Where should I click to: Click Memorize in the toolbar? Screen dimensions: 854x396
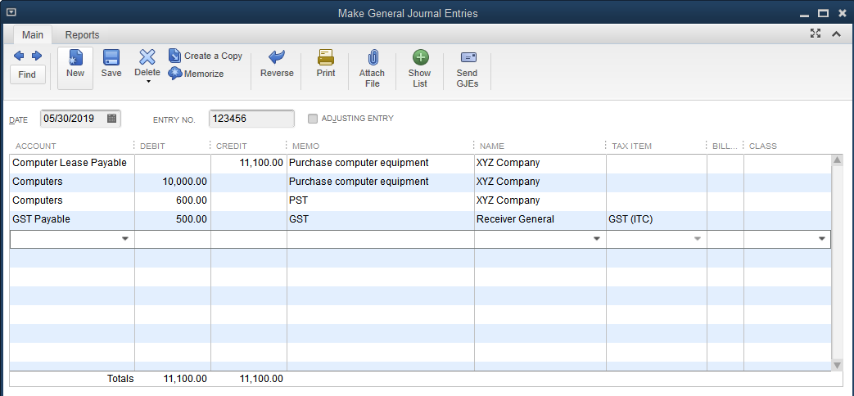click(x=197, y=74)
